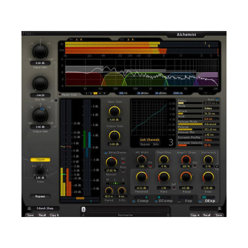Click the Threshold value field showing -8.31 dB
The width and height of the screenshot is (248, 248).
[141, 188]
